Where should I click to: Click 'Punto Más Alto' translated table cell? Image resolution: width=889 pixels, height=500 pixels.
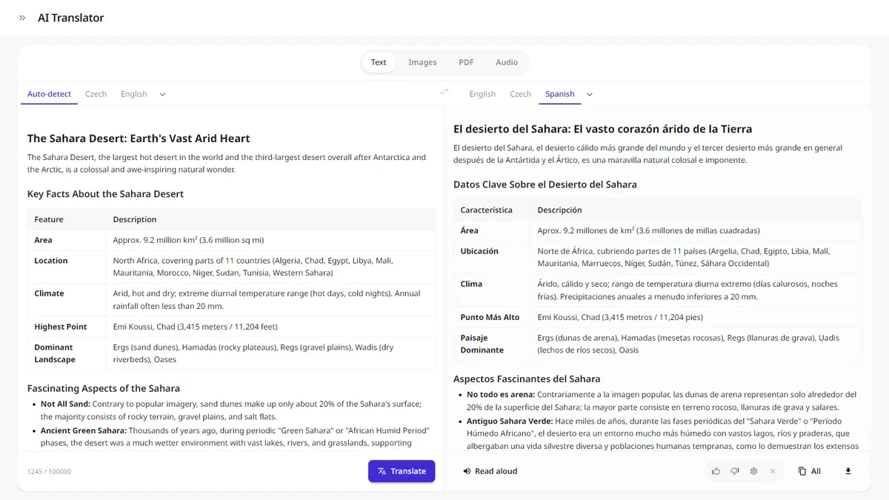(x=492, y=317)
